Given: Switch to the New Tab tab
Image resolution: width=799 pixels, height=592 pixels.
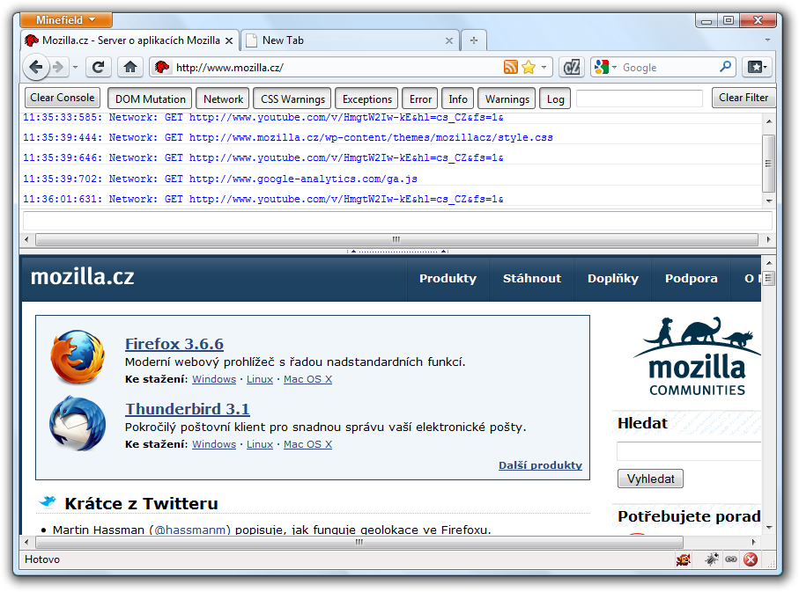Looking at the screenshot, I should (350, 40).
